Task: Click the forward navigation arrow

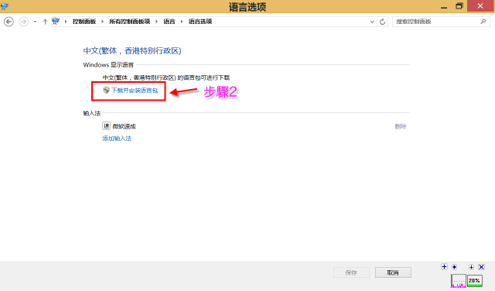Action: [24, 22]
